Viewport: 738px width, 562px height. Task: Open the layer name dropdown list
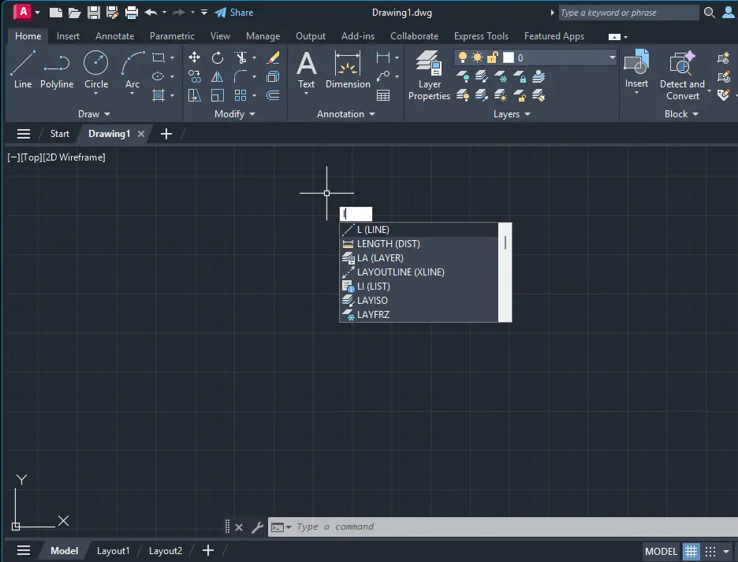[x=612, y=57]
